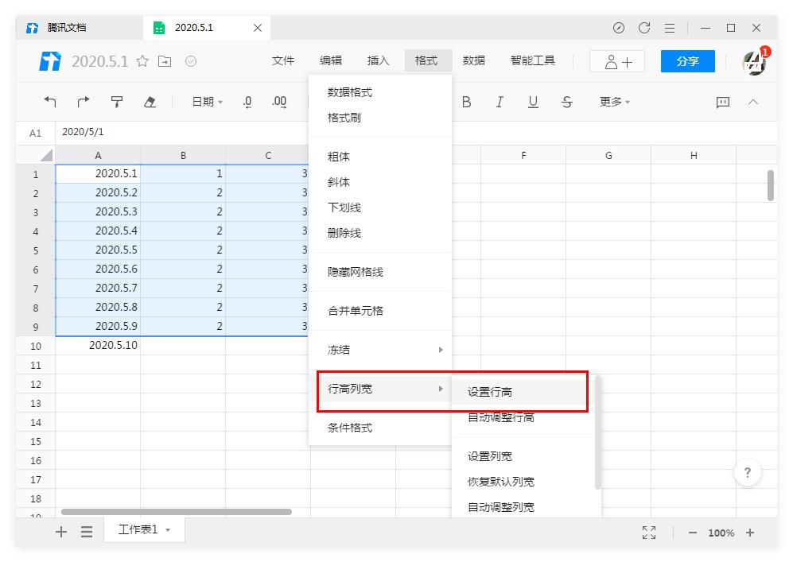Click the redo icon in the toolbar

pyautogui.click(x=83, y=102)
